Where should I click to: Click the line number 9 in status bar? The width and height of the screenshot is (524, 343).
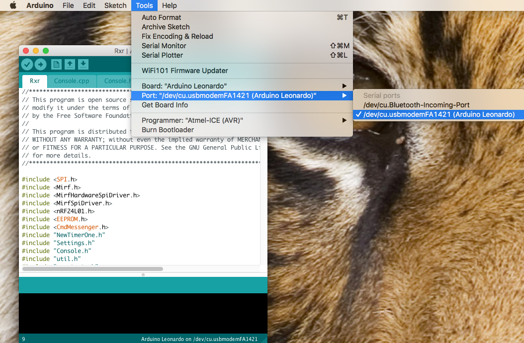pos(23,339)
